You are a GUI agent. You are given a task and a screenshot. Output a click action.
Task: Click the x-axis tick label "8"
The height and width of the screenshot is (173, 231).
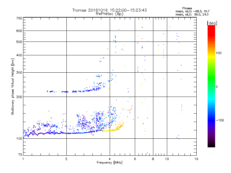[x=153, y=159]
